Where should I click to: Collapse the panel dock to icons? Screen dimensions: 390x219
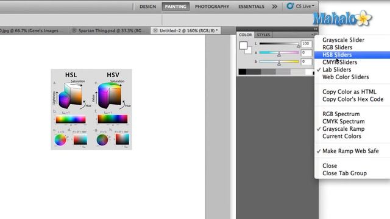(316, 29)
